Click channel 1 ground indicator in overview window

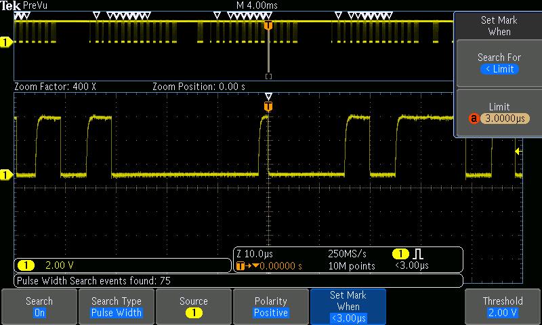[x=5, y=42]
